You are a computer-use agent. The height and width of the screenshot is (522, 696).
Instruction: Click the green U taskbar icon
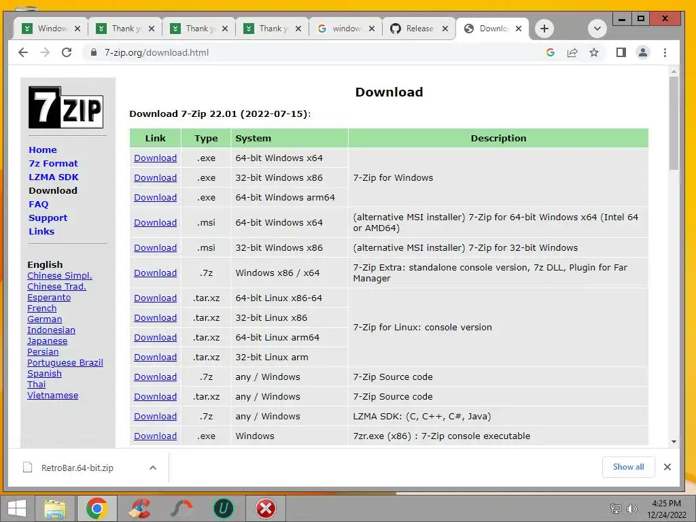tap(223, 508)
